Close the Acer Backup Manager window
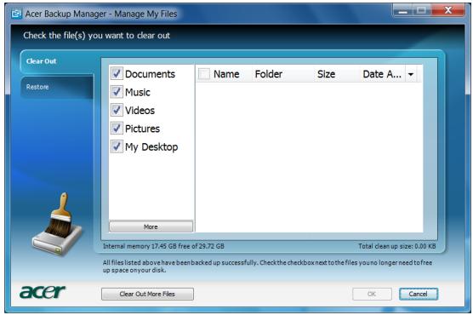Viewport: 473px width, 315px height. pyautogui.click(x=448, y=10)
